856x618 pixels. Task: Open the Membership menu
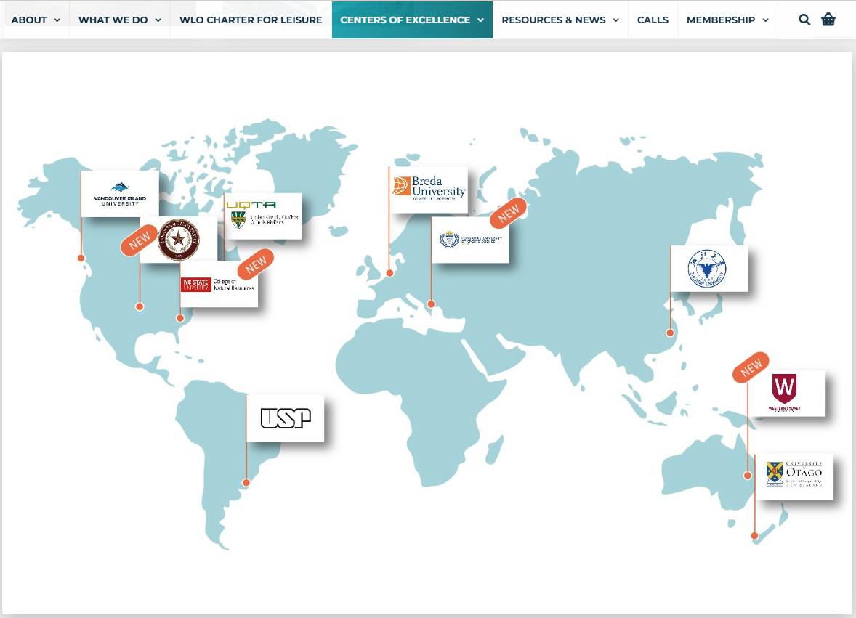tap(727, 20)
